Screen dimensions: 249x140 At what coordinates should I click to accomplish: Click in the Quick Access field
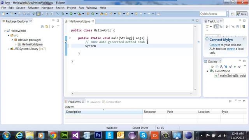pyautogui.click(x=213, y=14)
